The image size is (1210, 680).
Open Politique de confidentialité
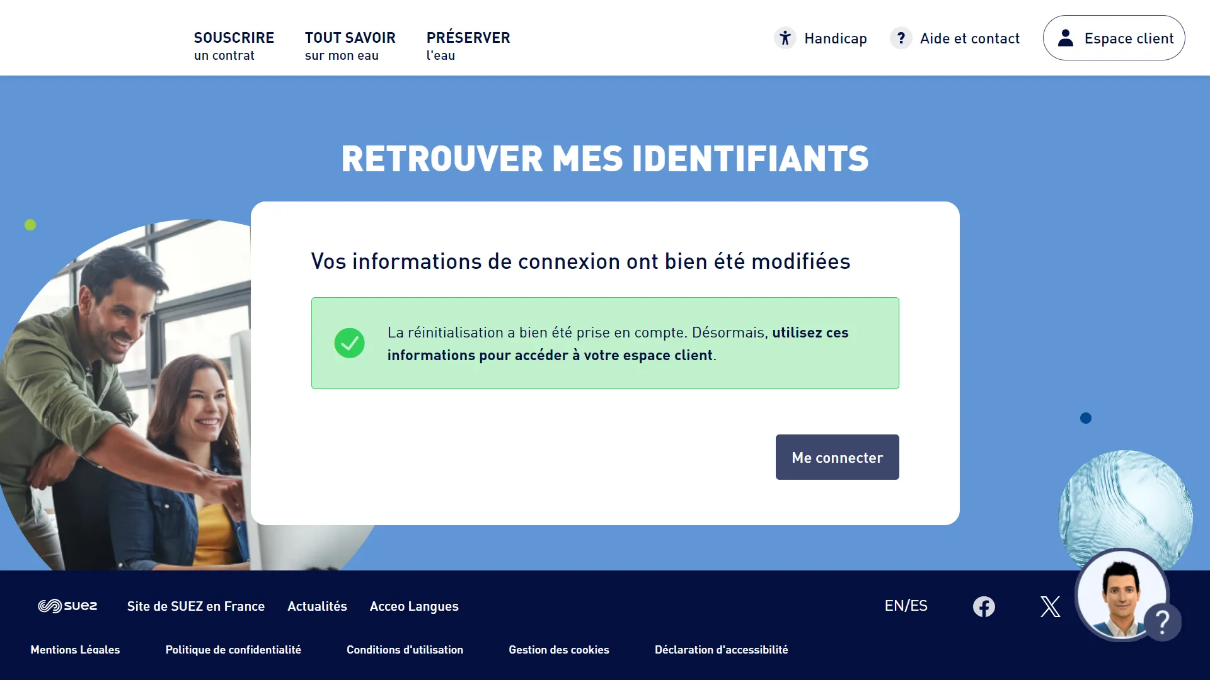click(233, 649)
